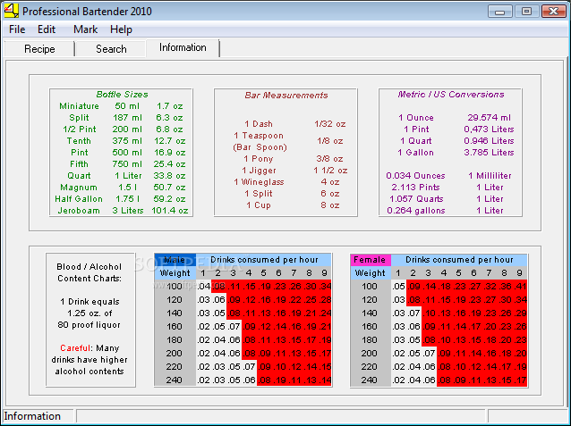571x426 pixels.
Task: Click the 1 1/2 oz value
Action: [330, 171]
